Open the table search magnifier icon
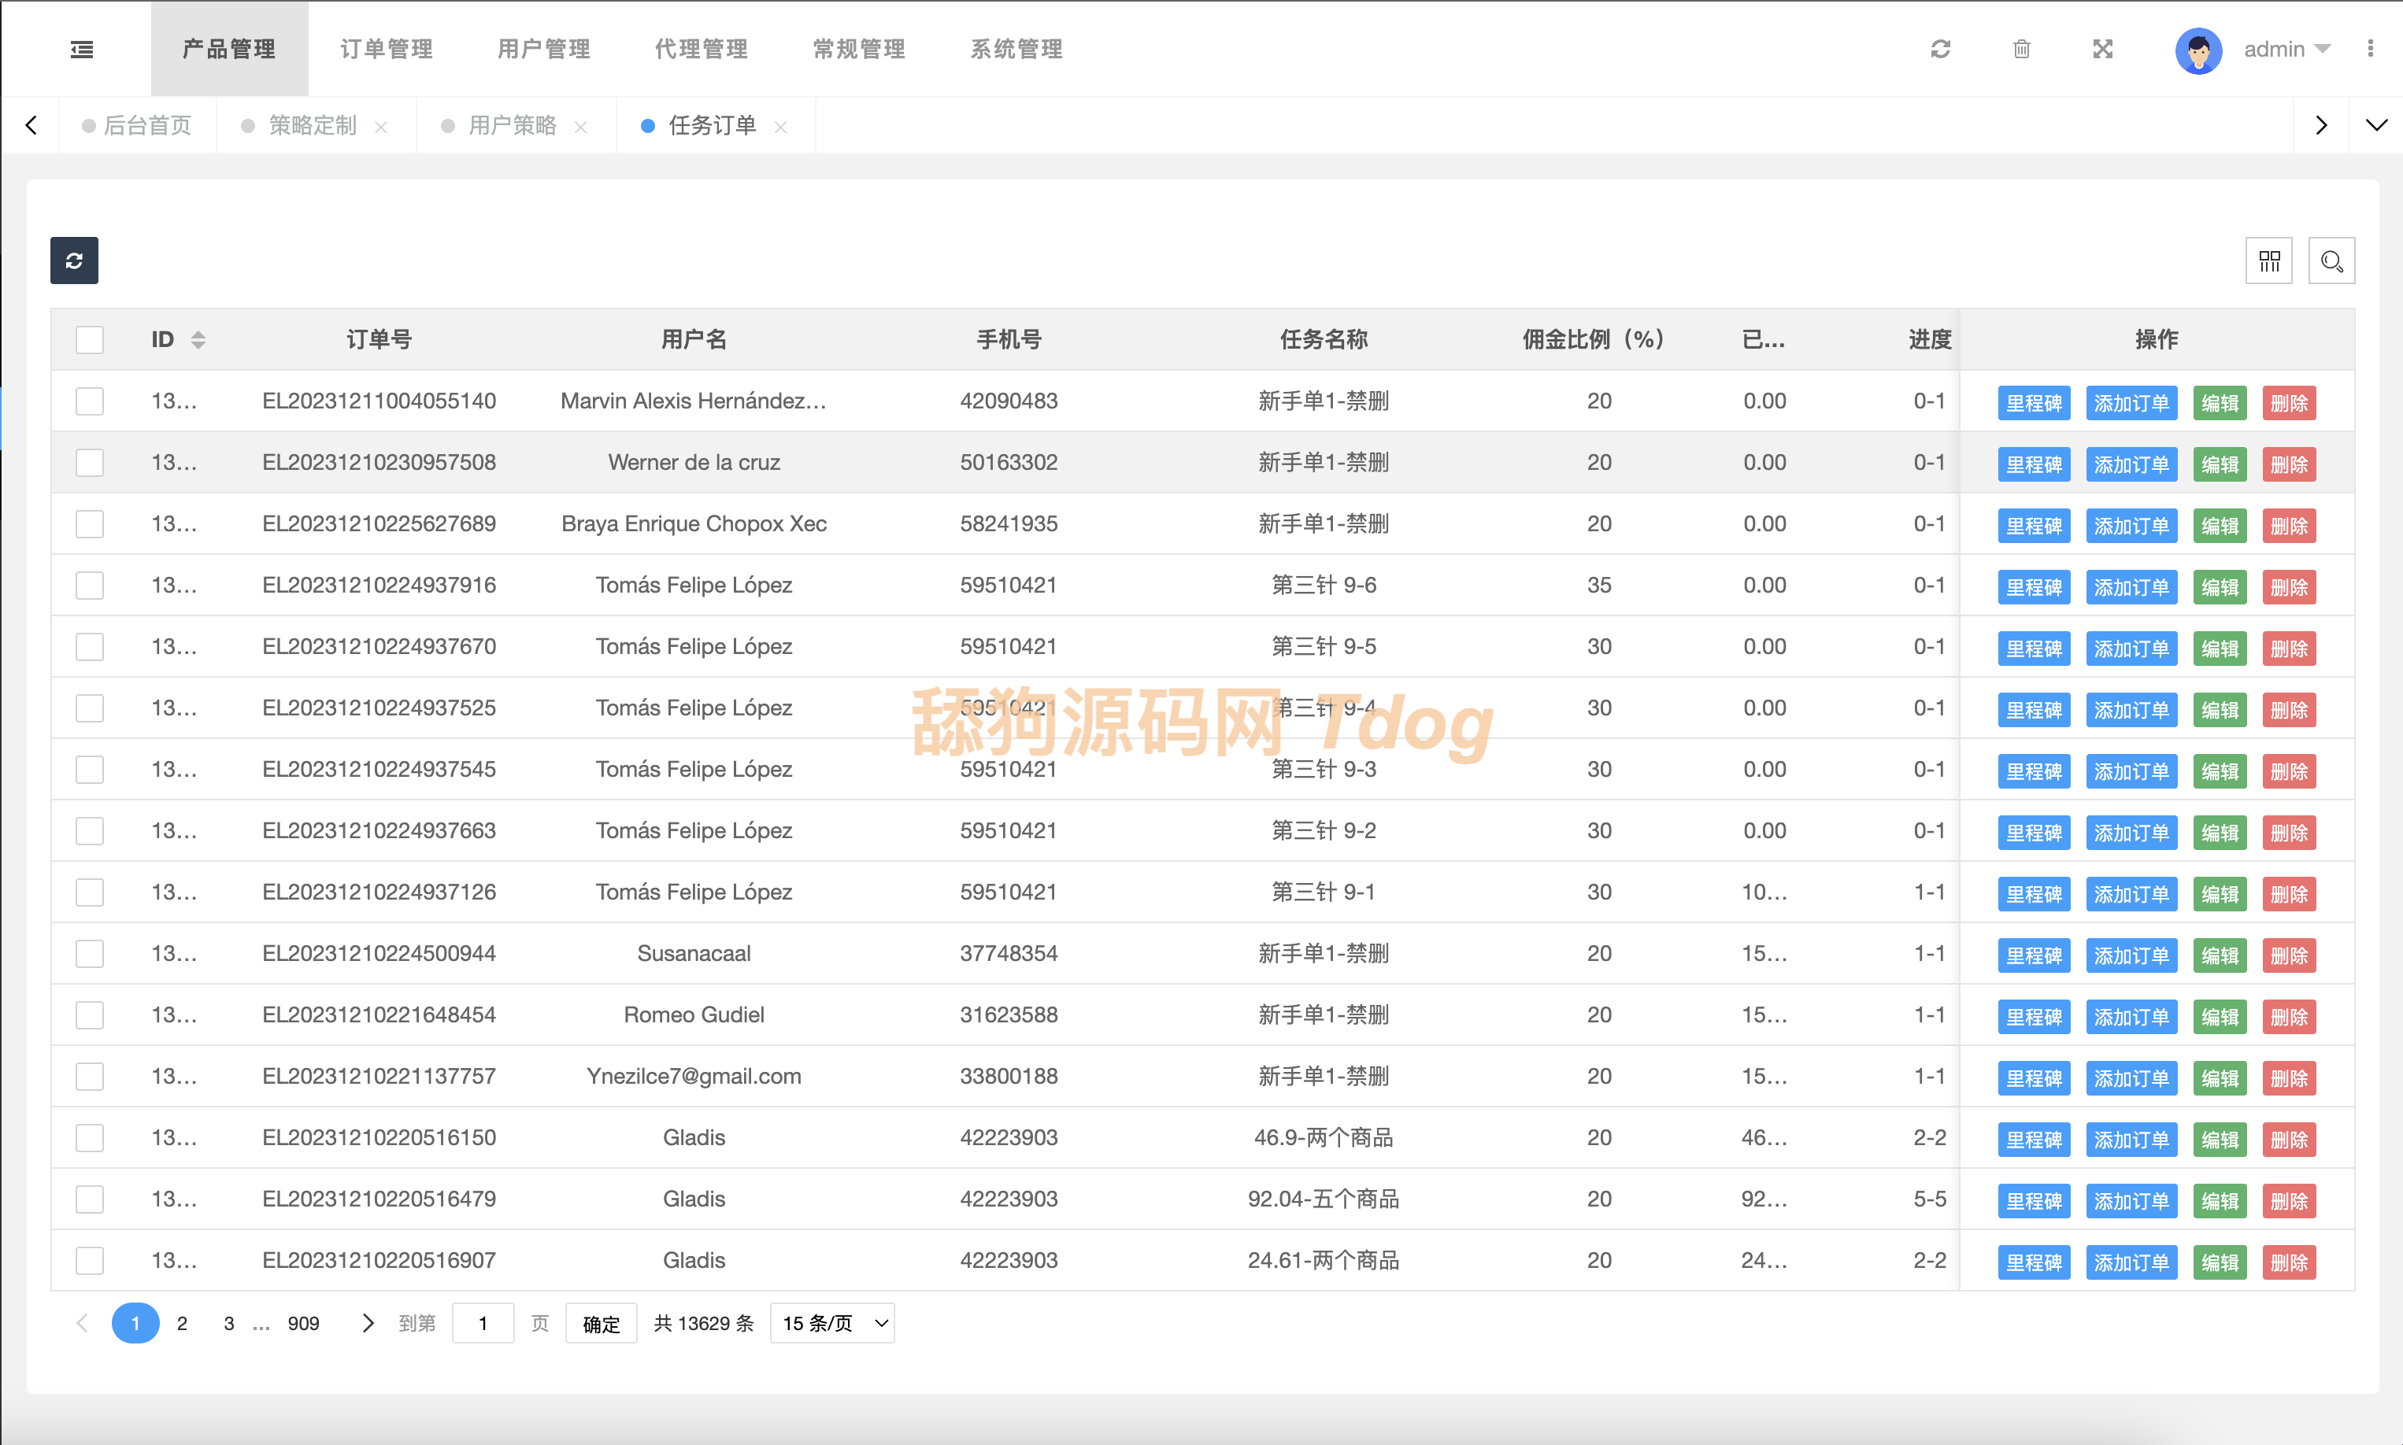Image resolution: width=2403 pixels, height=1445 pixels. click(x=2331, y=261)
